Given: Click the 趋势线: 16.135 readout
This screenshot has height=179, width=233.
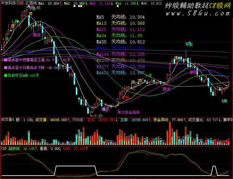Looking at the screenshot, I should tap(23, 149).
